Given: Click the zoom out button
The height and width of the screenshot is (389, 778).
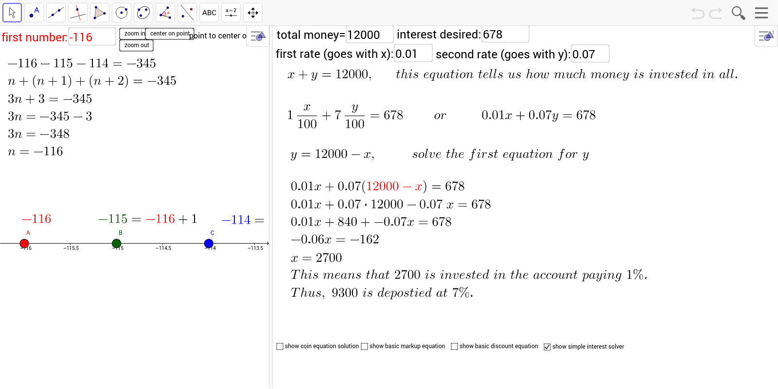Looking at the screenshot, I should 137,45.
